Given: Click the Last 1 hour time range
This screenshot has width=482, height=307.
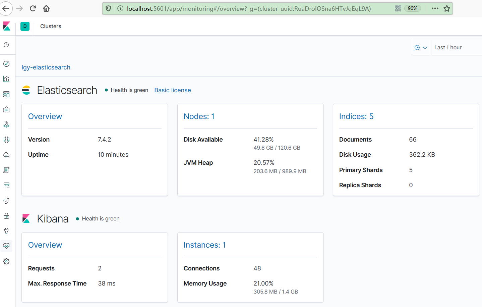Looking at the screenshot, I should [448, 48].
